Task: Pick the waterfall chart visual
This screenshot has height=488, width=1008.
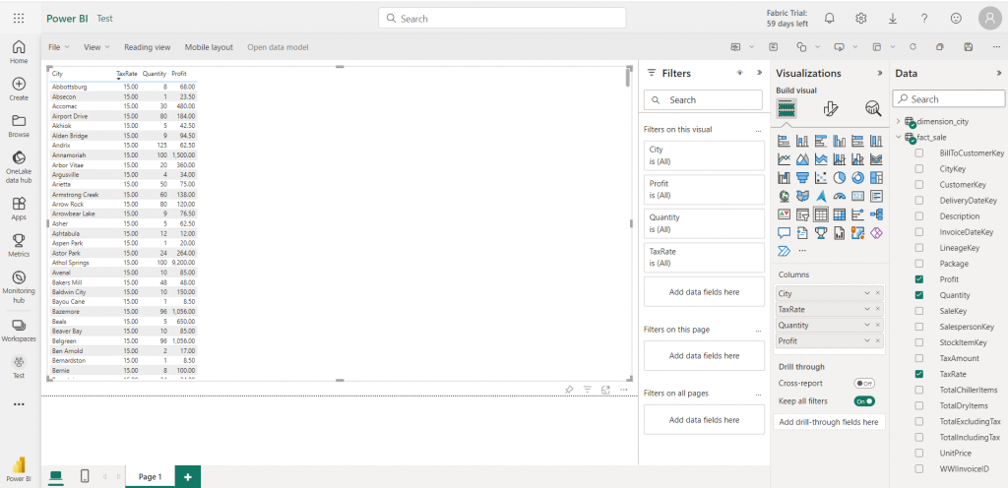Action: pos(784,177)
